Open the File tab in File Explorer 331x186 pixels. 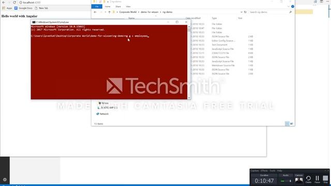pos(97,7)
